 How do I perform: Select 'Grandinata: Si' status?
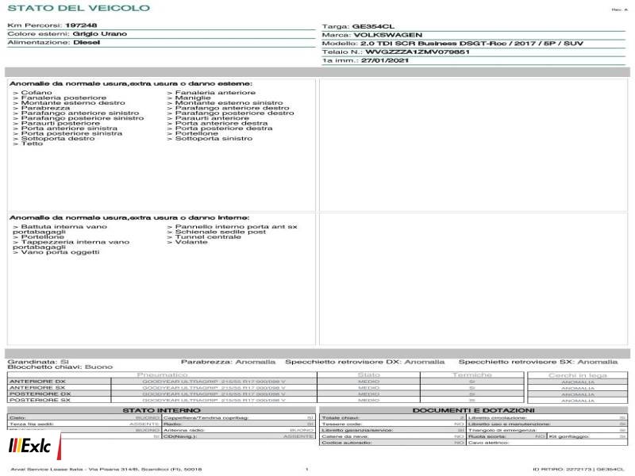[38, 362]
